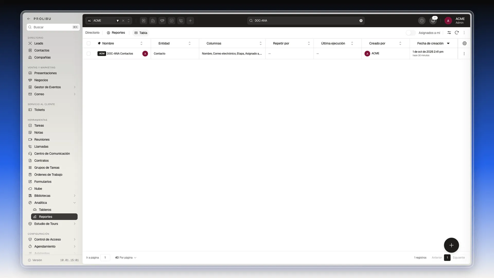This screenshot has height=278, width=494.
Task: Open the filter sliders icon
Action: click(x=449, y=33)
